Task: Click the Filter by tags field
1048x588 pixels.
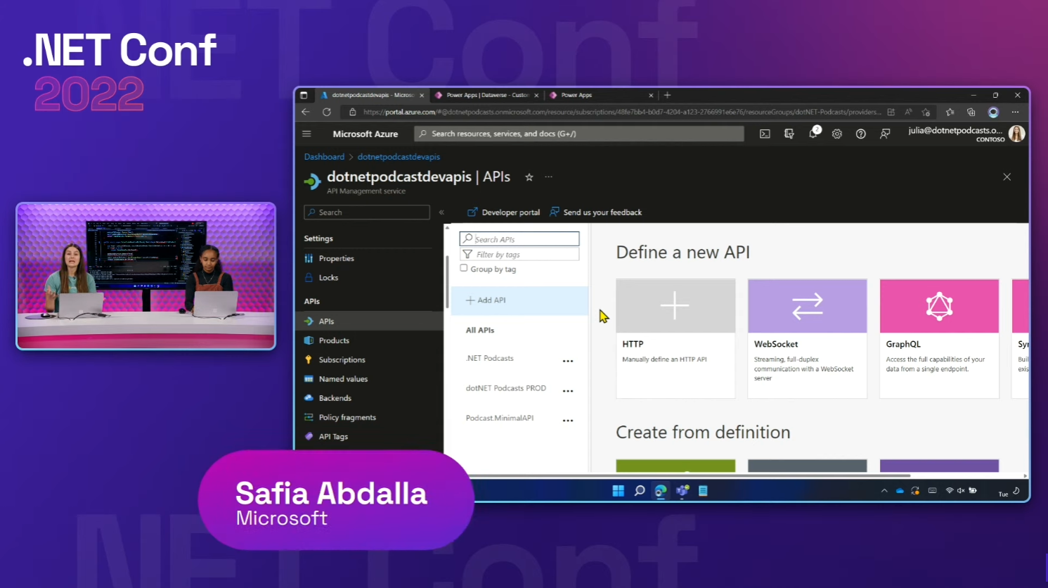Action: 519,255
